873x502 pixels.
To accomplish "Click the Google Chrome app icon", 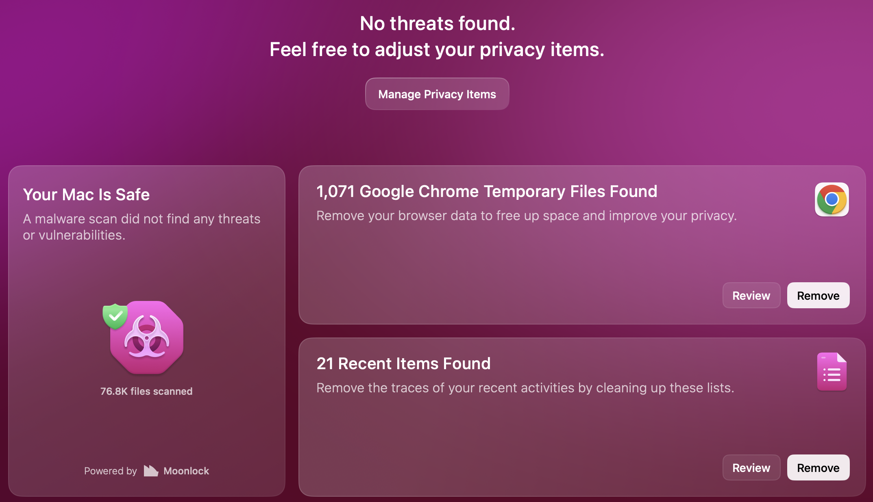I will pyautogui.click(x=832, y=199).
